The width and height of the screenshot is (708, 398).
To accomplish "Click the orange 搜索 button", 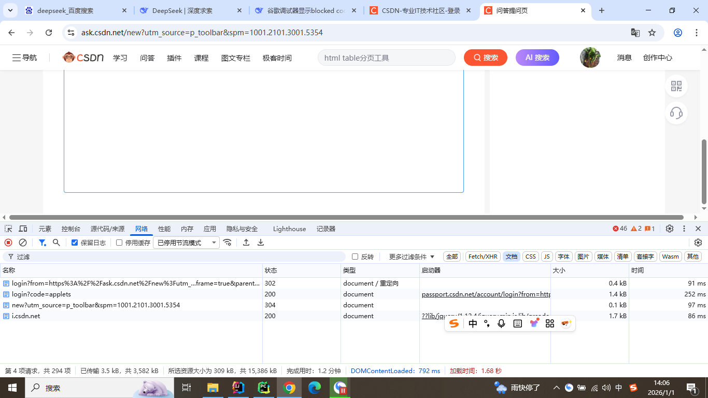I will (x=486, y=58).
